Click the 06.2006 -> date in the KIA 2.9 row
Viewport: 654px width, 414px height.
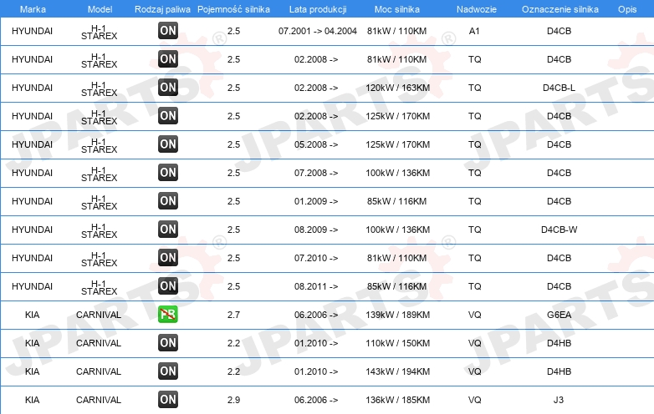316,400
